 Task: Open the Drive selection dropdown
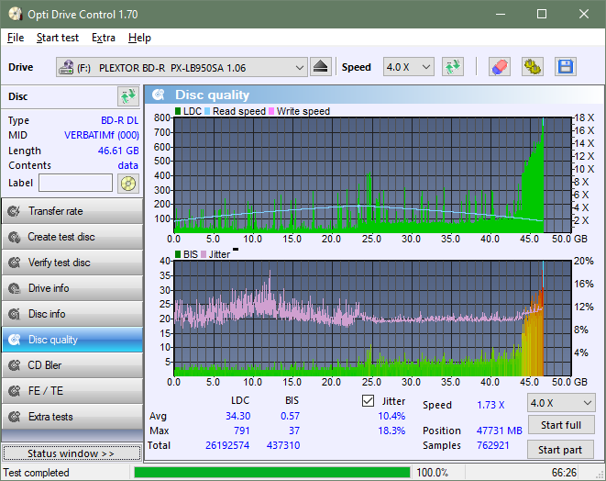[182, 67]
